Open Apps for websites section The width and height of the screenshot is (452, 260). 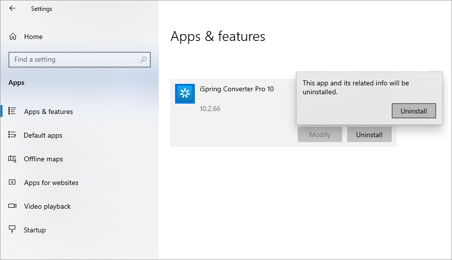click(51, 183)
